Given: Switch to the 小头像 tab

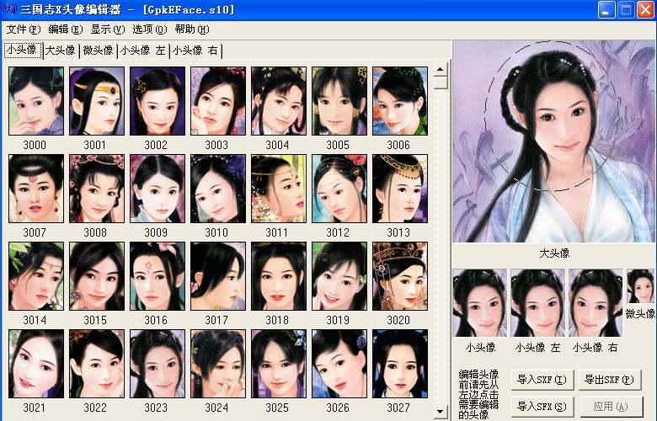Looking at the screenshot, I should point(23,51).
